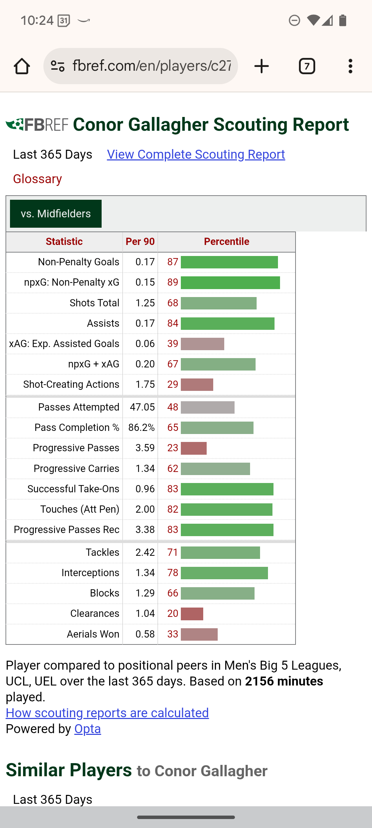Tap the Non-Penalty Goals percentile bar
Screen dimensions: 372x828
[229, 262]
